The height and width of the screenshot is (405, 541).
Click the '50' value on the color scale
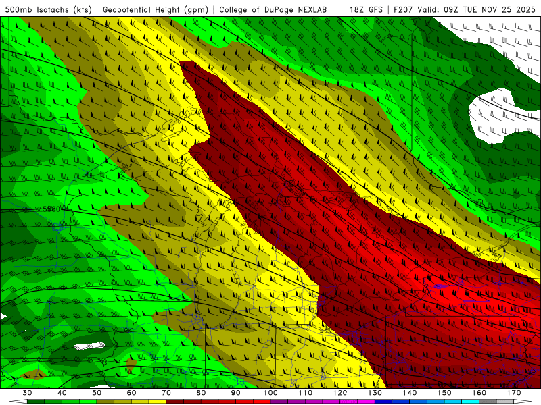pos(97,393)
